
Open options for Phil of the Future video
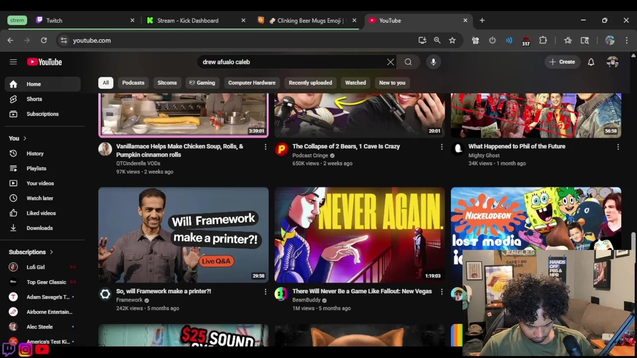point(618,147)
